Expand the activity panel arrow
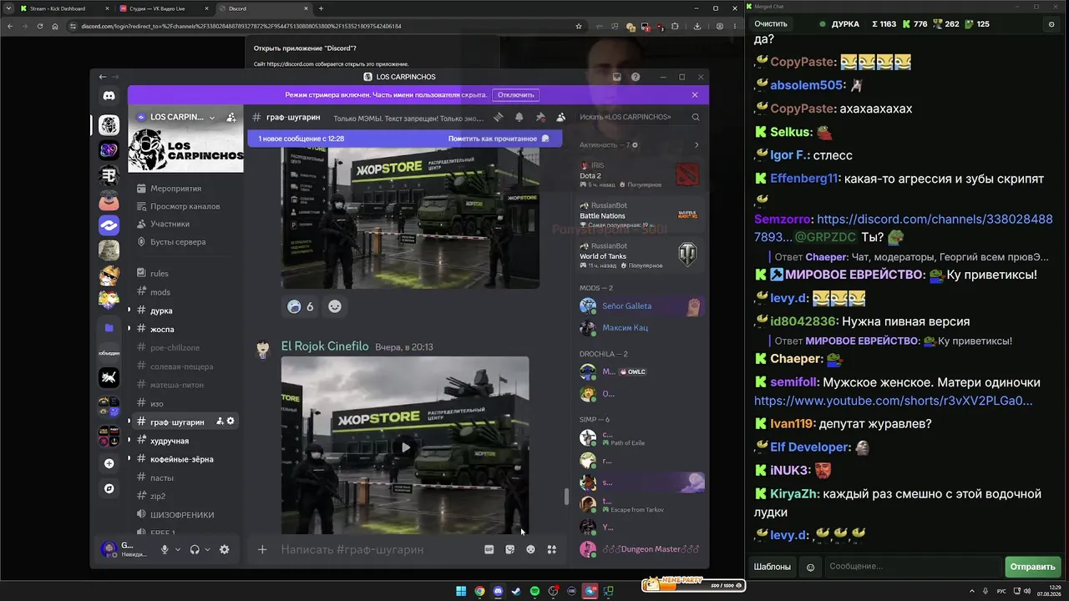Screen dimensions: 1069x601 pyautogui.click(x=697, y=145)
